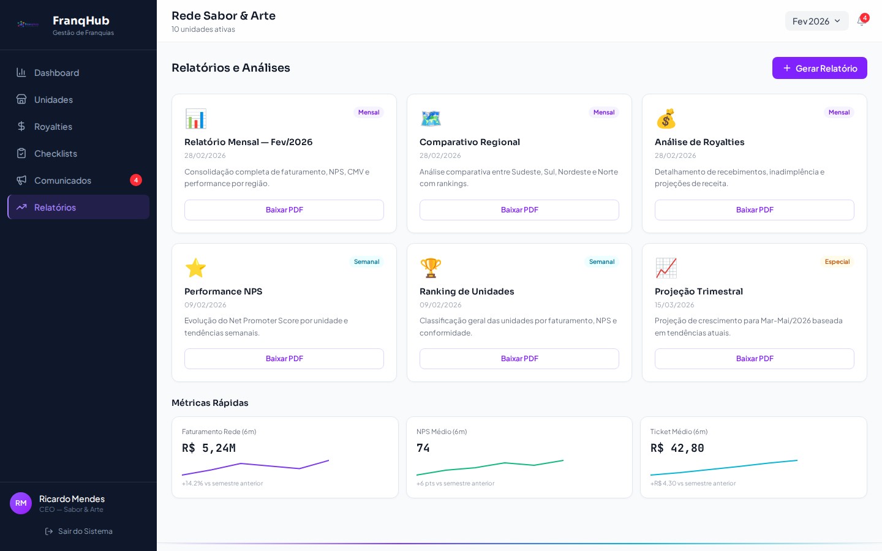Open Checklists using the clipboard icon

pos(21,153)
